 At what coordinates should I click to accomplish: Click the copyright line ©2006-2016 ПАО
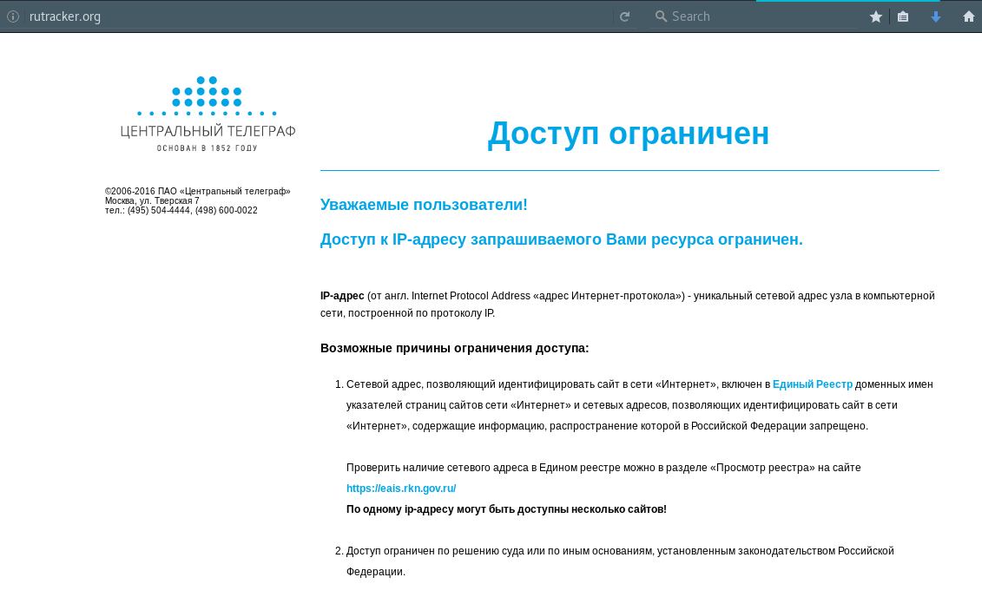pos(197,191)
